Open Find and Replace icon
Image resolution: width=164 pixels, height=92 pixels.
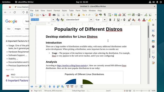(96, 15)
